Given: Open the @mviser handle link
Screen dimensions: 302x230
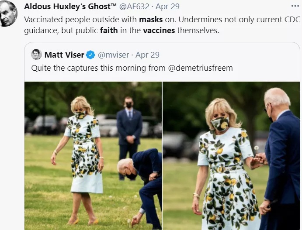Looking at the screenshot, I should [113, 55].
